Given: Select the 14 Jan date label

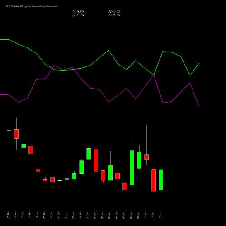Looking at the screenshot, I should tap(160, 215).
